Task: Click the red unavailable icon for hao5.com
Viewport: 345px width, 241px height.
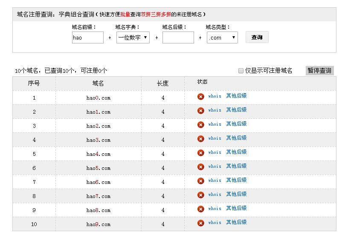Action: pos(201,167)
